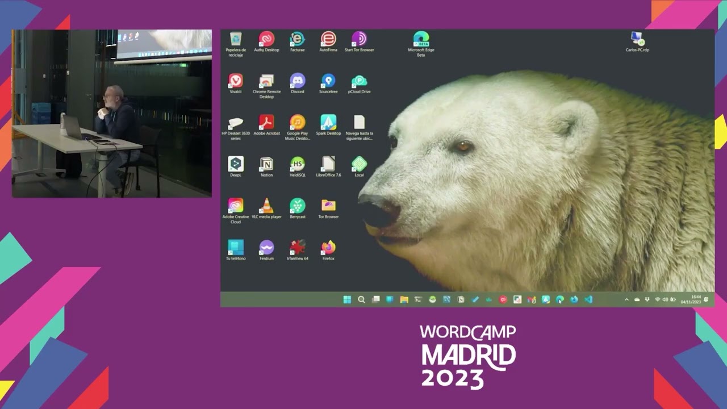This screenshot has height=409, width=727.
Task: Open the terminal icon on the taskbar
Action: coord(418,299)
